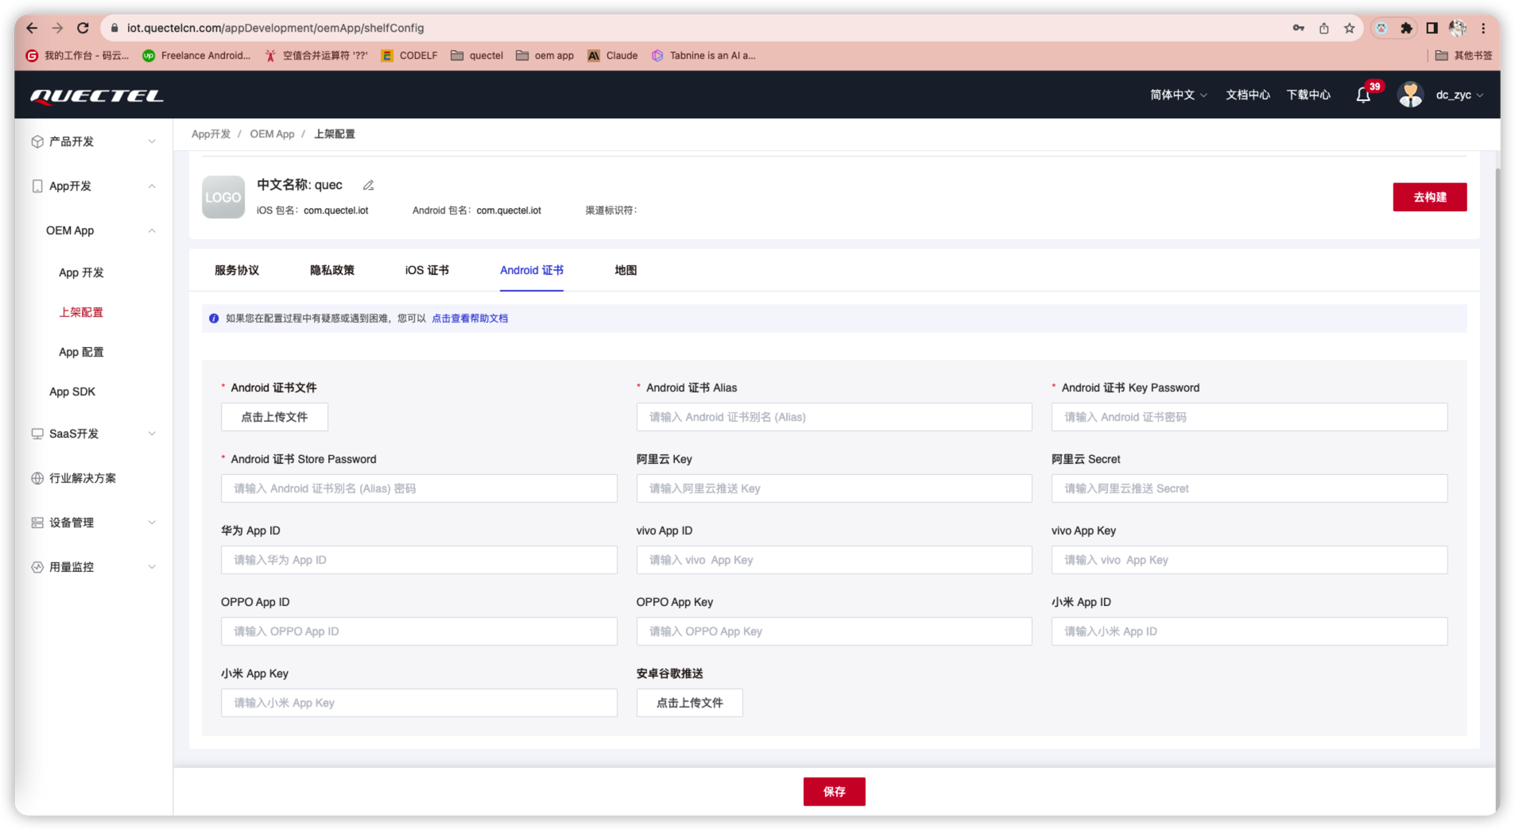Click the OEM App breadcrumb
1515x830 pixels.
tap(272, 134)
